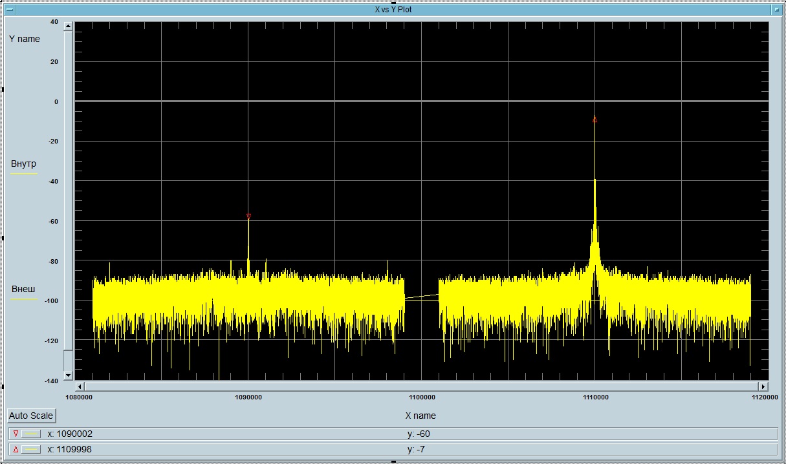Click the X name axis label
Screen dimensions: 786x464
coord(420,416)
